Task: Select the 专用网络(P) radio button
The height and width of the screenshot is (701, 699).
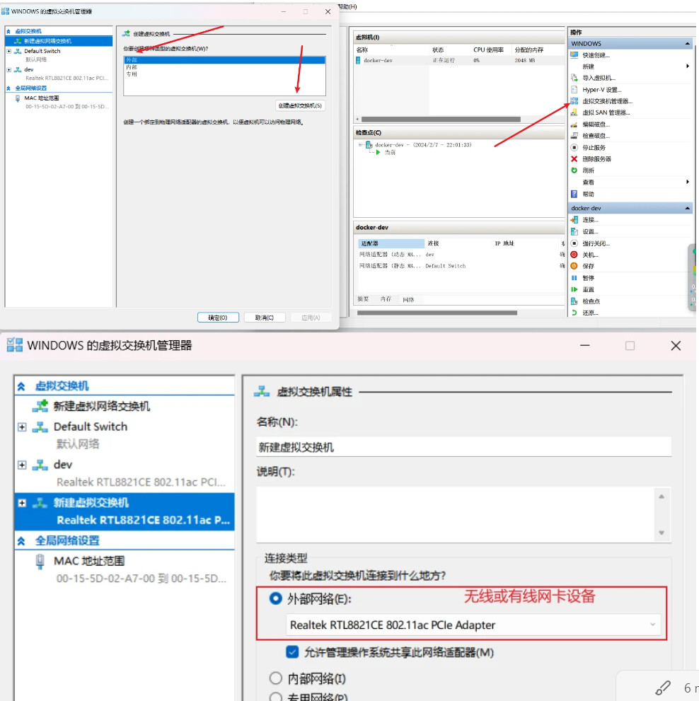Action: tap(276, 697)
